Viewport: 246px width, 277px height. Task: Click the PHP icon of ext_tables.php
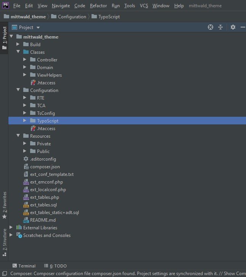[26, 197]
